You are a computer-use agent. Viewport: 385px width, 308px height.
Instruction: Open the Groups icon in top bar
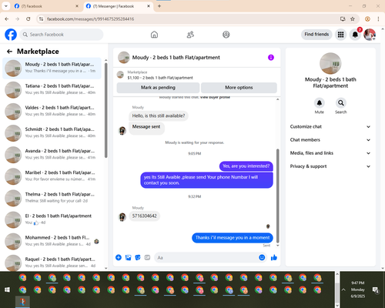click(226, 35)
